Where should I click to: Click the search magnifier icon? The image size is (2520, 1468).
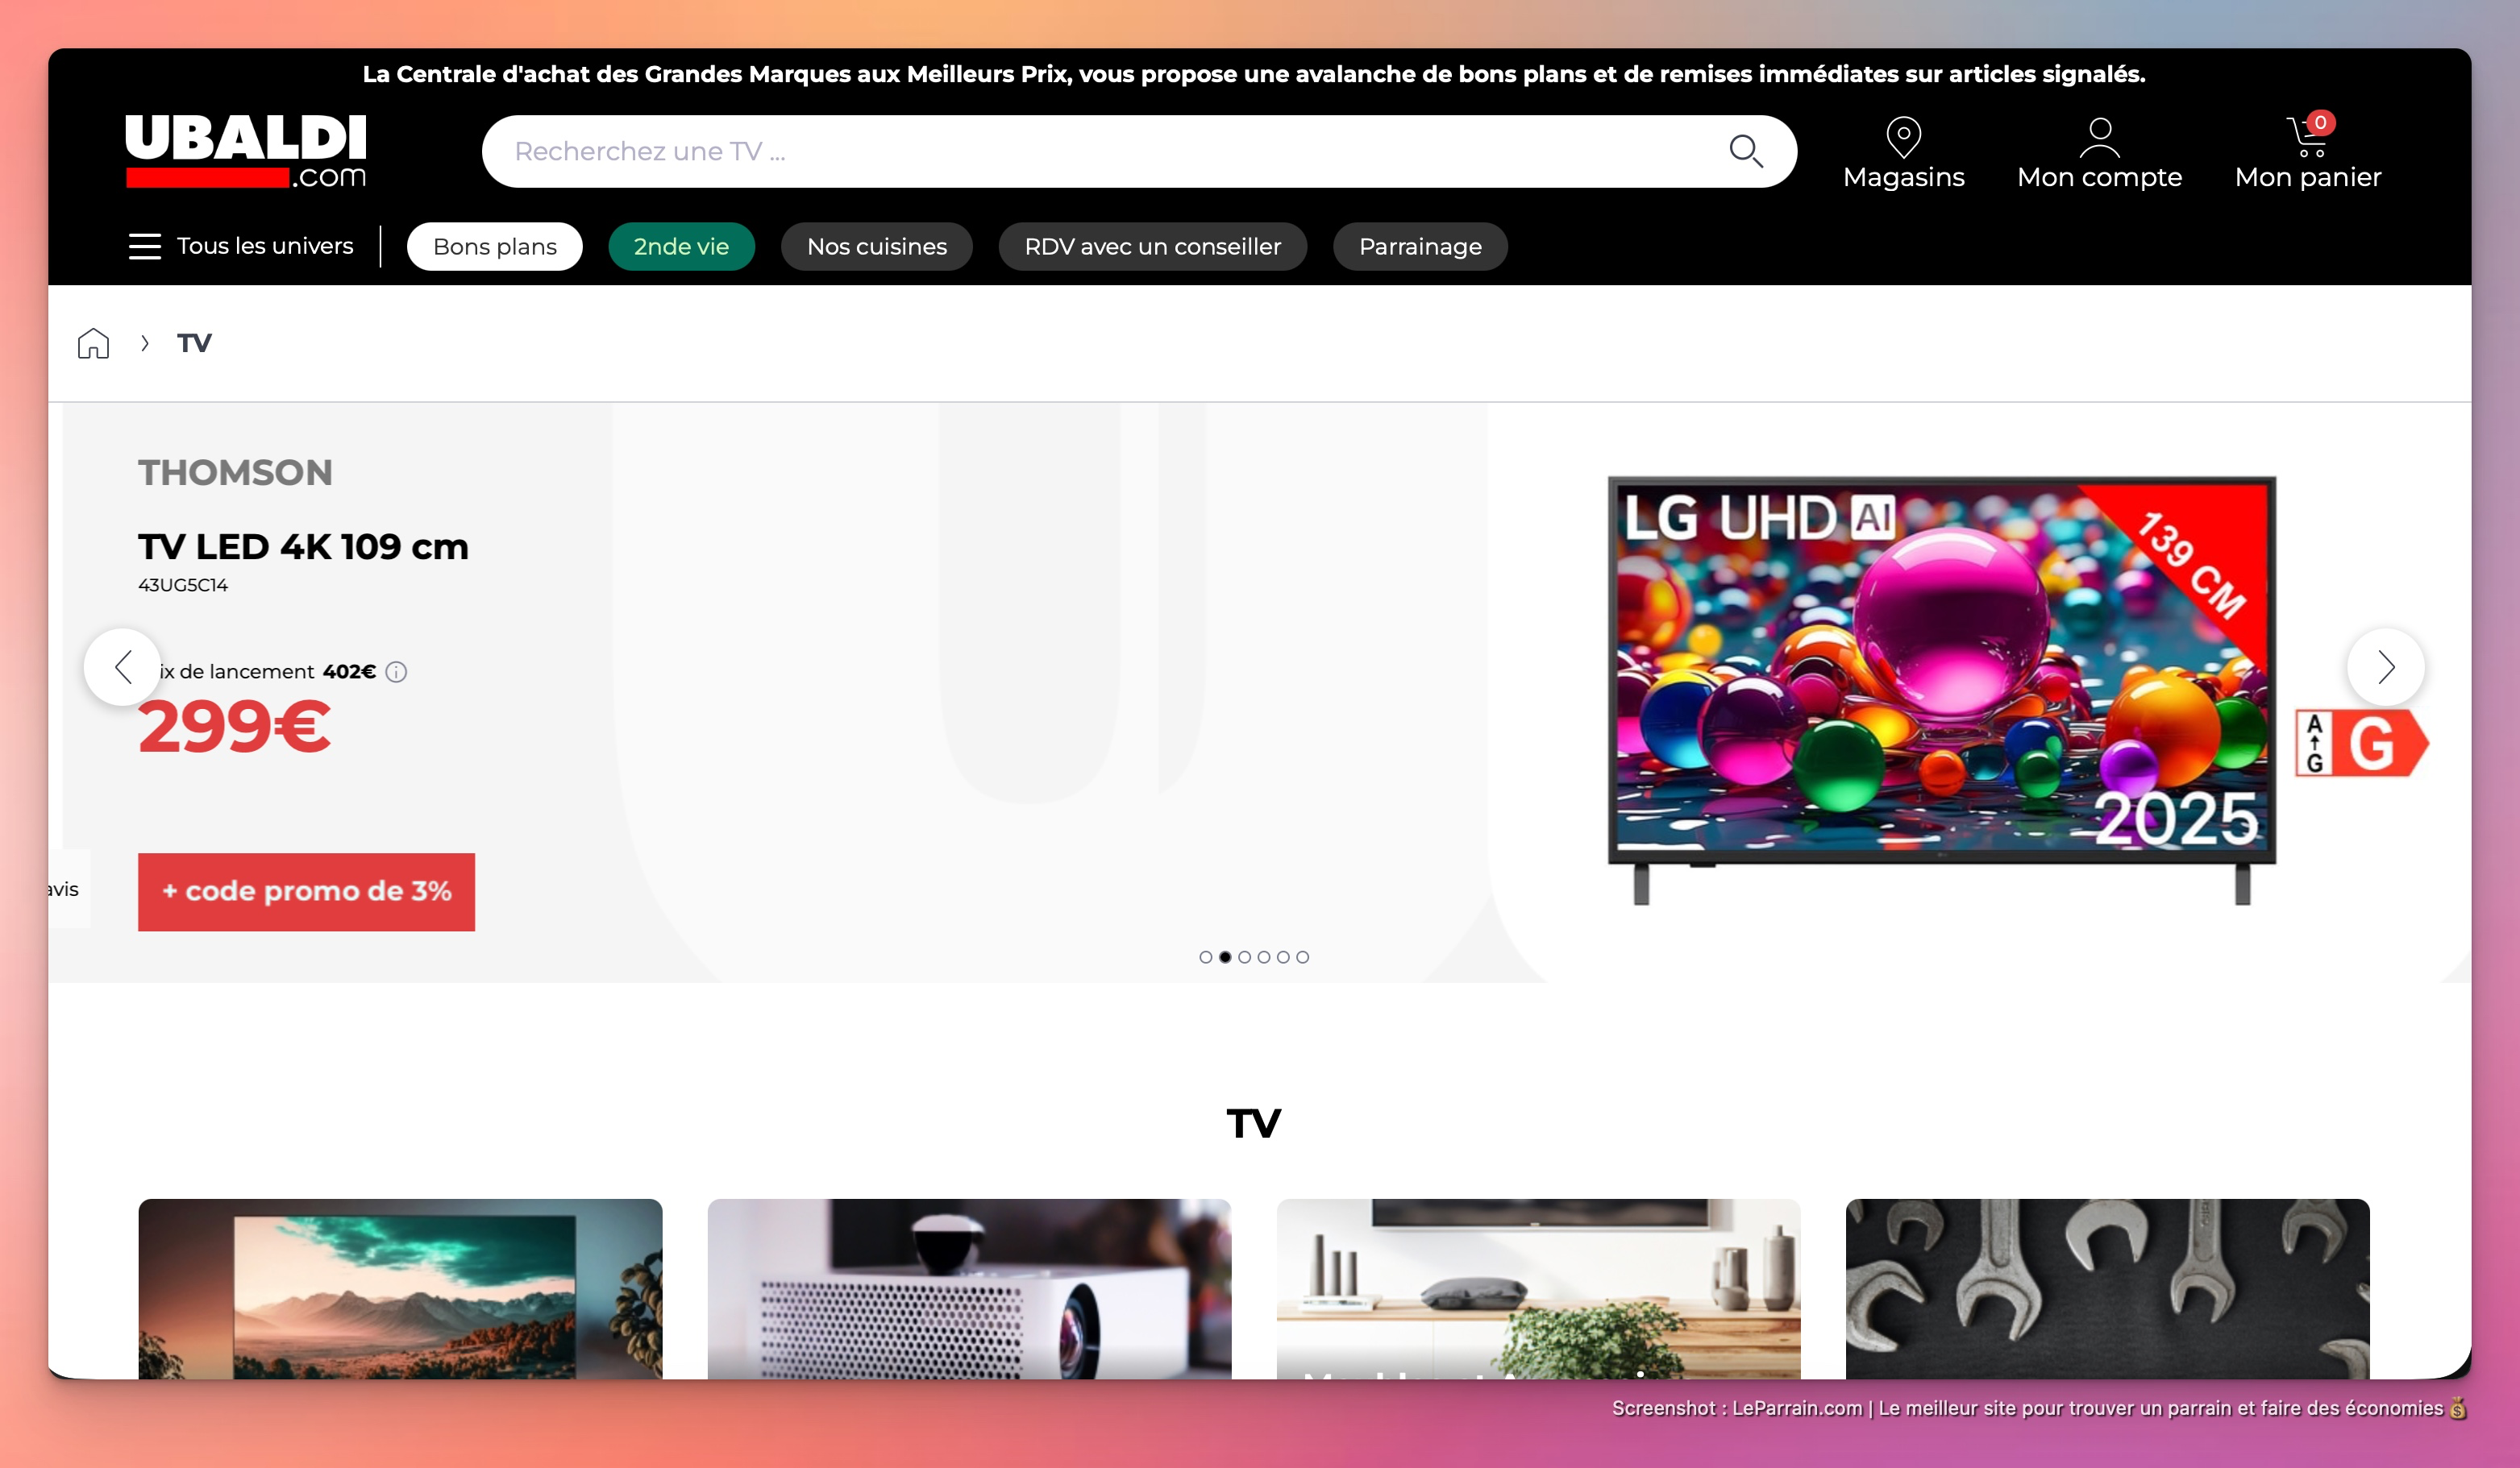(x=1745, y=151)
